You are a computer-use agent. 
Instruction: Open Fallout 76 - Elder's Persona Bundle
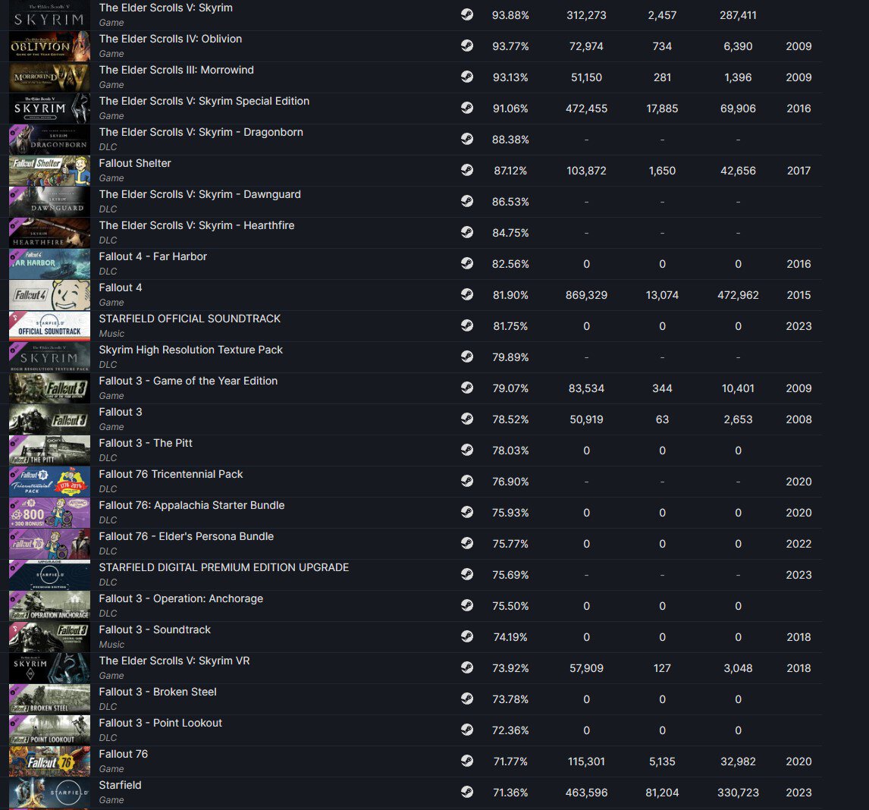(187, 536)
